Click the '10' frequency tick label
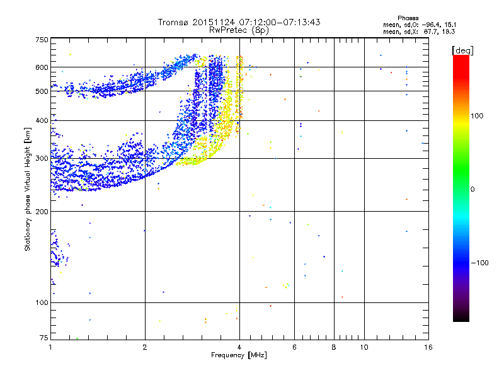This screenshot has height=378, width=504. click(x=364, y=347)
